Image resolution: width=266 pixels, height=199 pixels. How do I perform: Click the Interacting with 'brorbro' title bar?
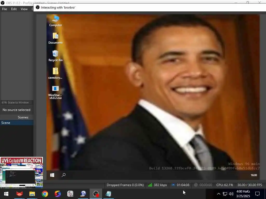coord(150,8)
